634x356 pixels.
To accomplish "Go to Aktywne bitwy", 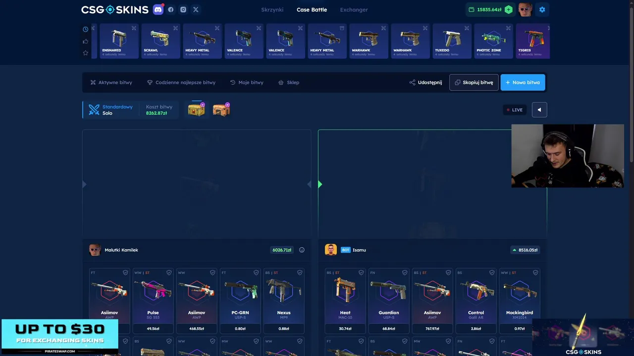I will [111, 82].
